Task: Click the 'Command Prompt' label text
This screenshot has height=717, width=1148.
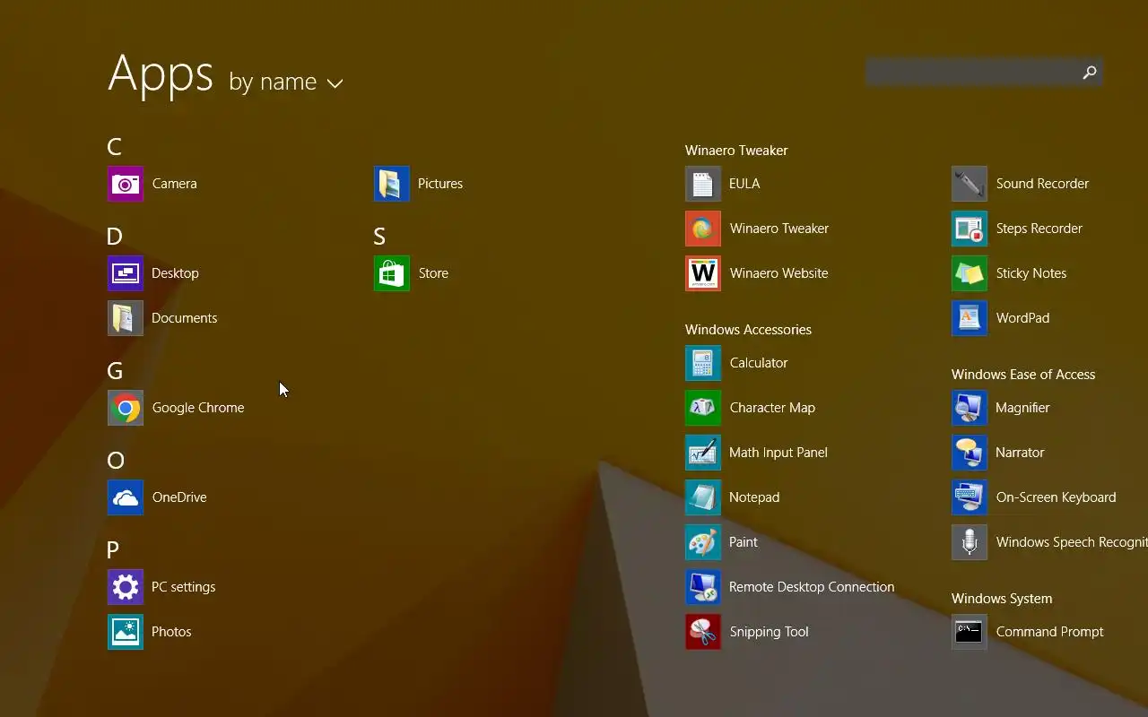Action: (1049, 632)
